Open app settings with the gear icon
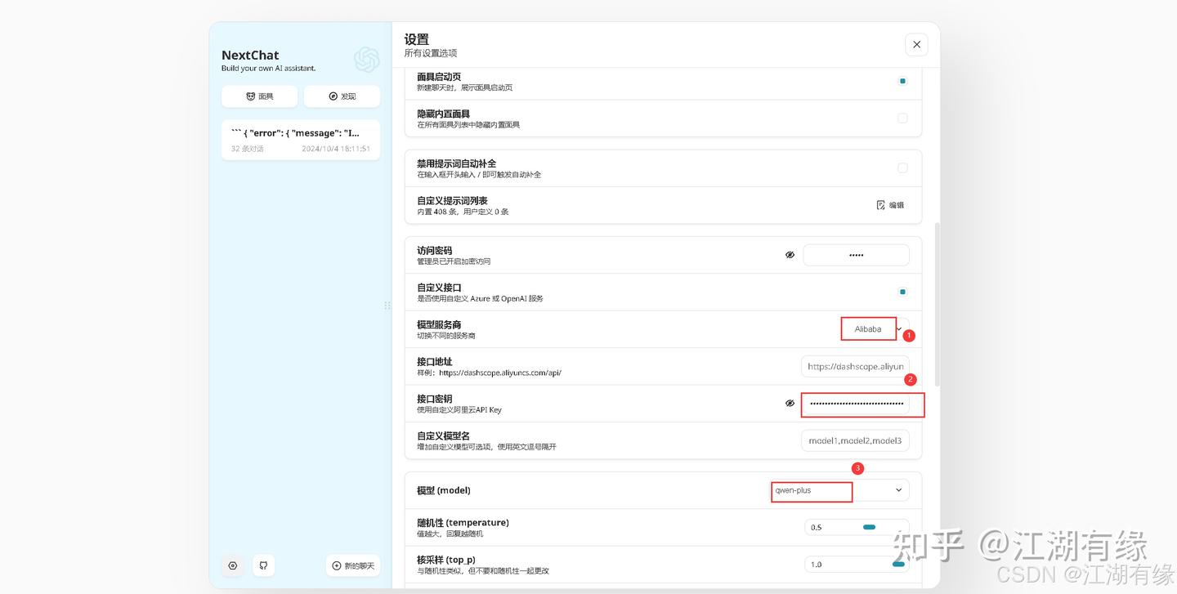This screenshot has height=594, width=1177. point(232,565)
